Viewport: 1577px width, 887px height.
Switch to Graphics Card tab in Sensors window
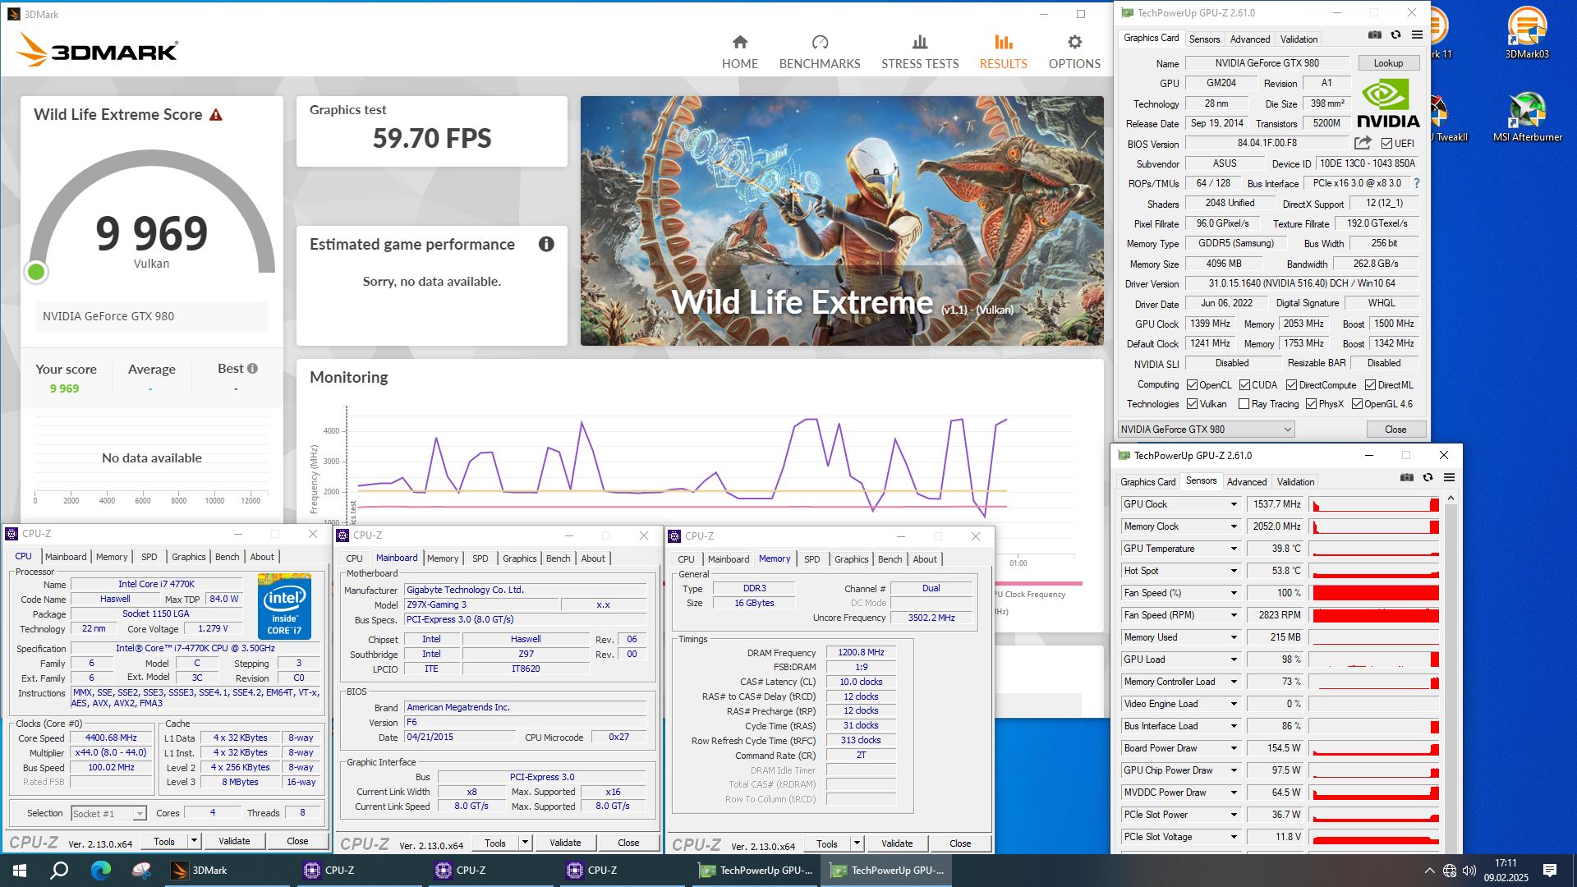pyautogui.click(x=1147, y=482)
